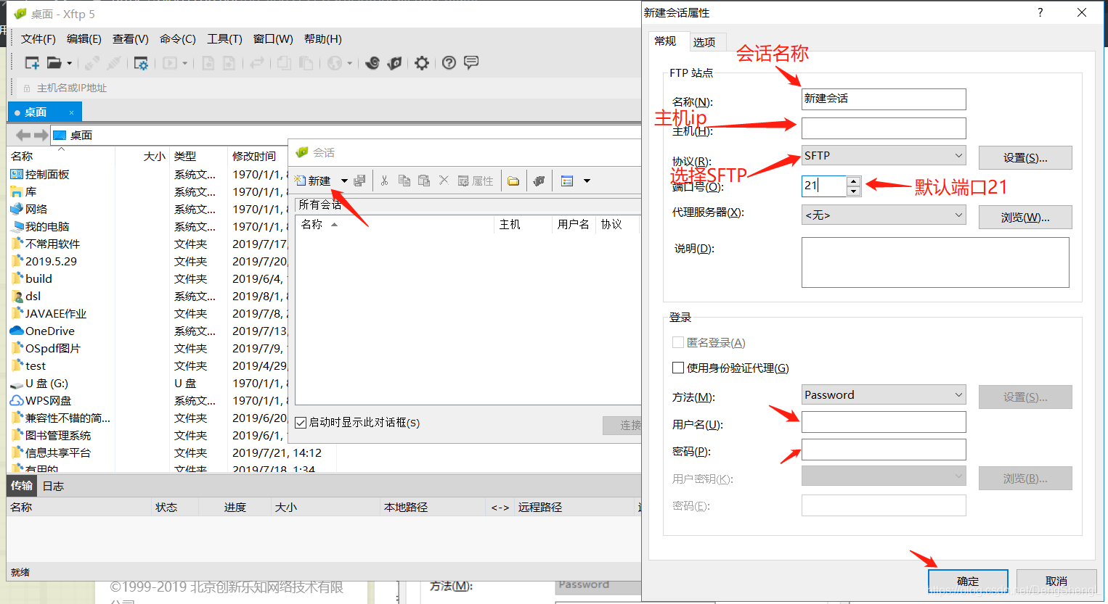The height and width of the screenshot is (604, 1108).
Task: Click the help question mark in properties dialog title
Action: (1040, 12)
